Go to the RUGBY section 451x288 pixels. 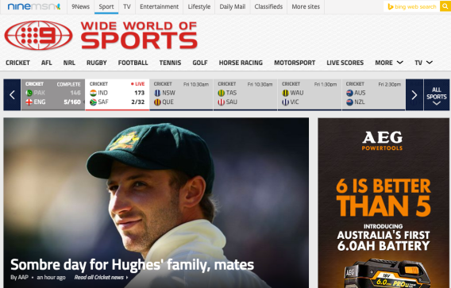point(97,63)
